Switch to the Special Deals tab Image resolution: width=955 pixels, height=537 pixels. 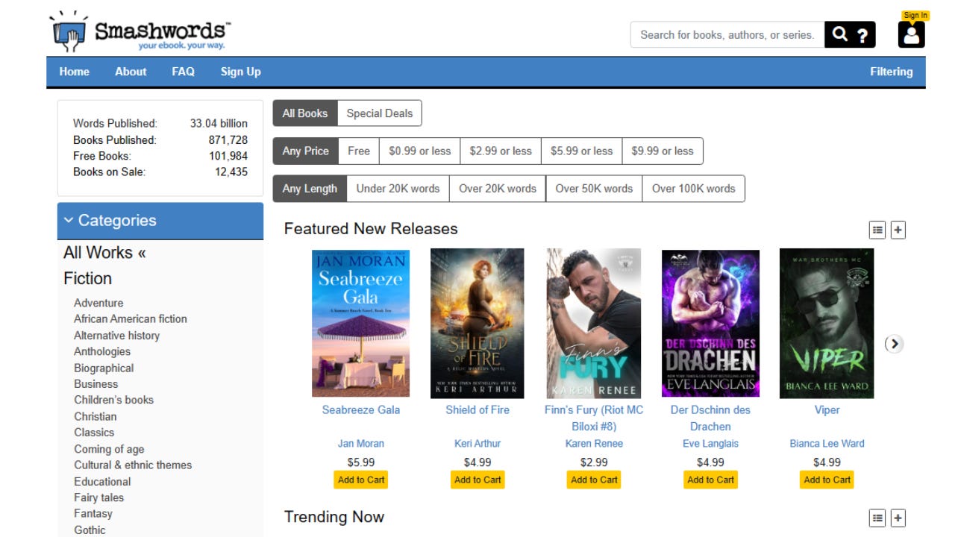(x=379, y=113)
